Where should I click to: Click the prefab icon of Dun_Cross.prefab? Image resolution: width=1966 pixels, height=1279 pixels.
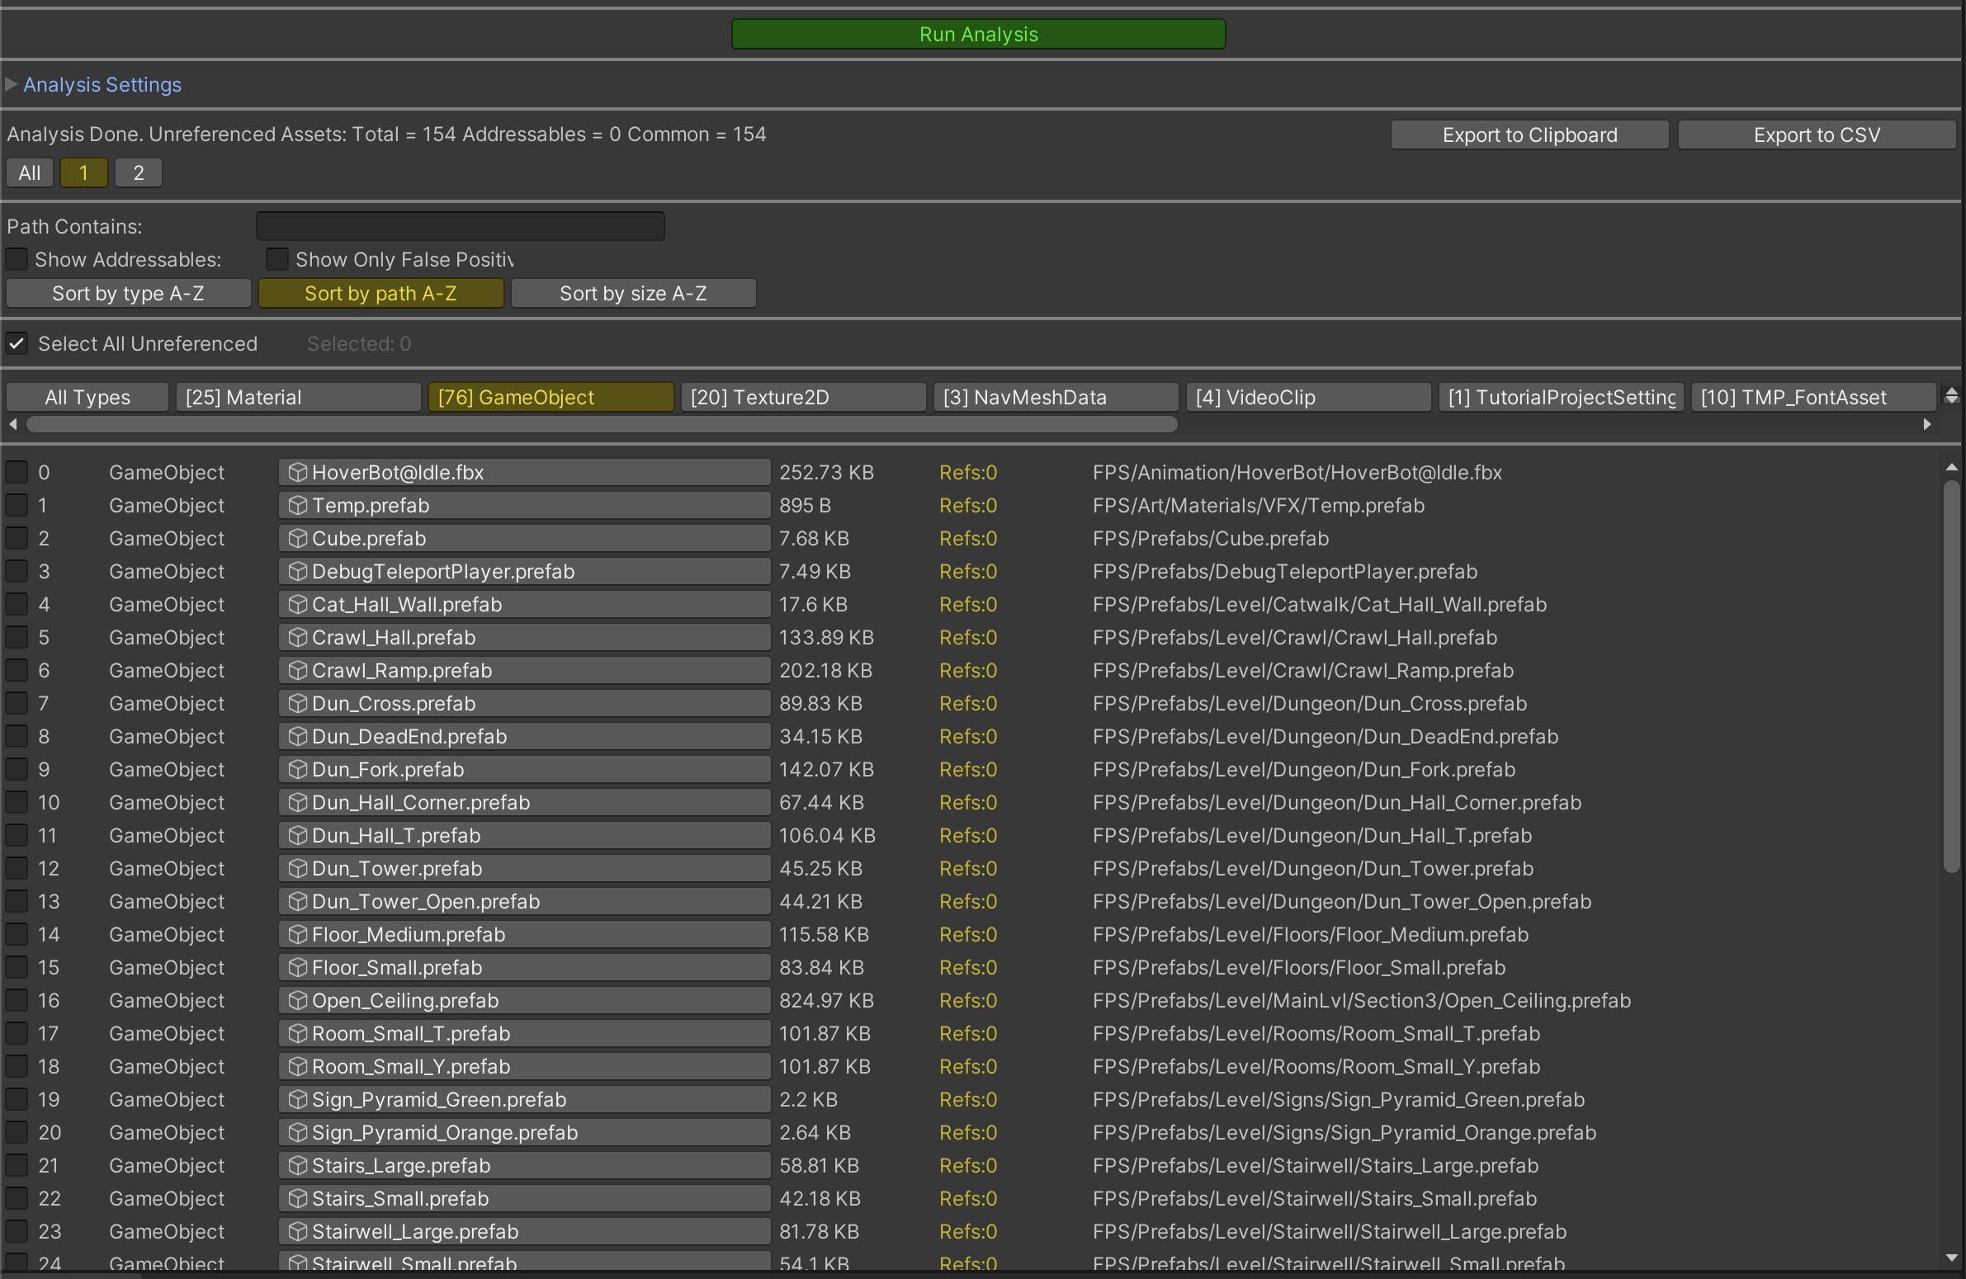[297, 704]
